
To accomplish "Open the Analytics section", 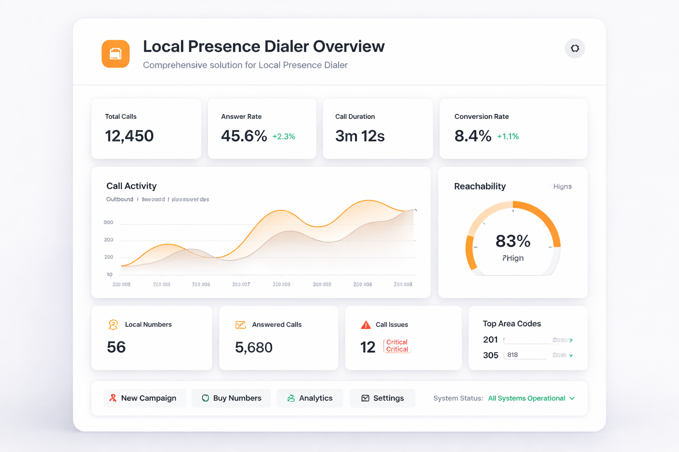I will click(x=310, y=398).
